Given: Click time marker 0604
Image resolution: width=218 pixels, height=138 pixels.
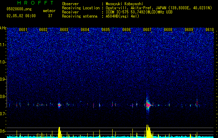Looking at the screenshot, I should coord(85,30).
